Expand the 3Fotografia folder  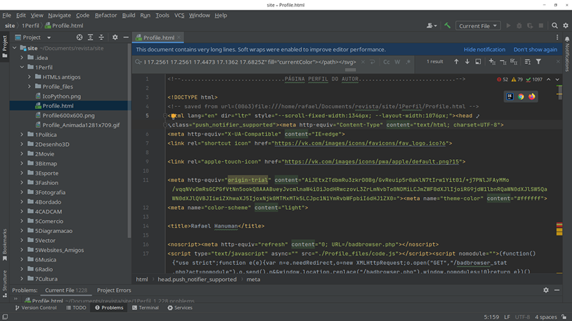[x=22, y=192]
